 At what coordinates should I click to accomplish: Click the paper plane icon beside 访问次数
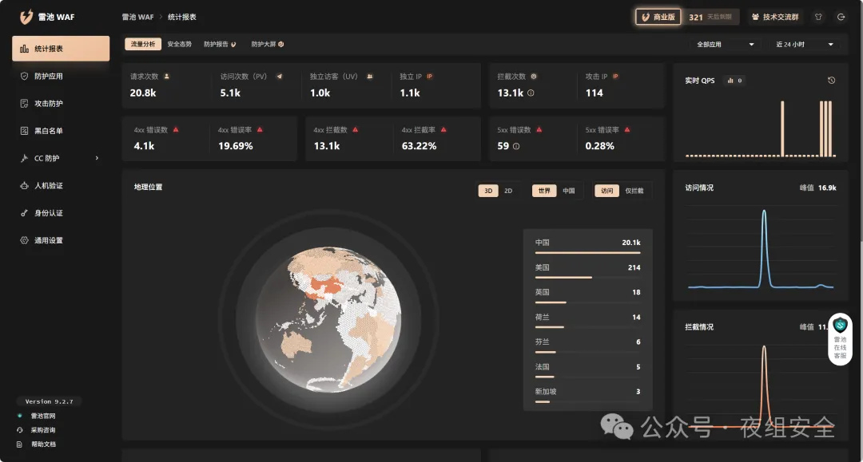(x=279, y=77)
